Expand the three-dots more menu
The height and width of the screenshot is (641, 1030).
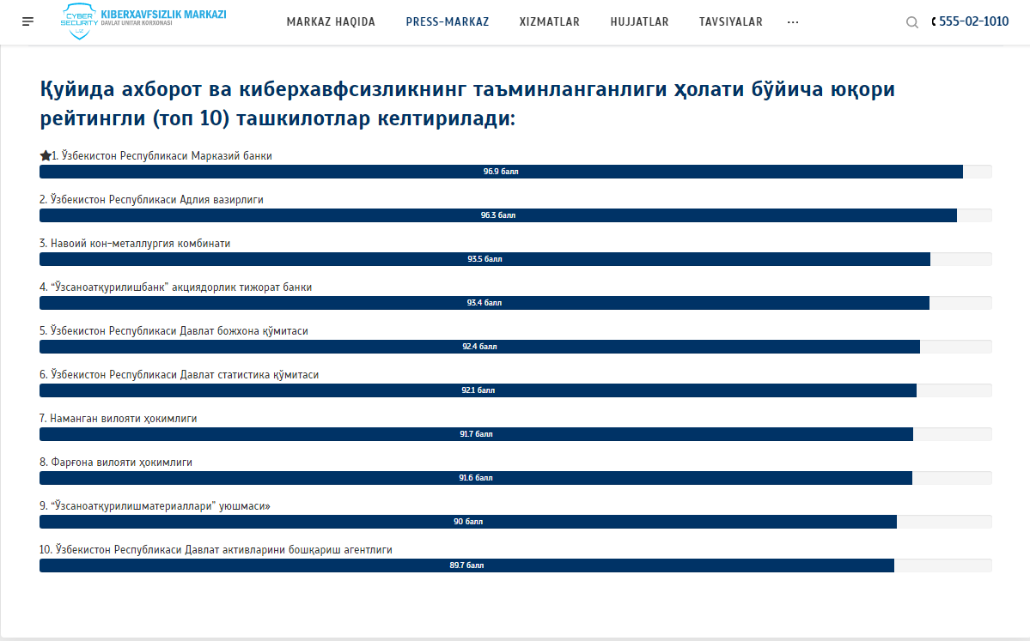click(793, 22)
